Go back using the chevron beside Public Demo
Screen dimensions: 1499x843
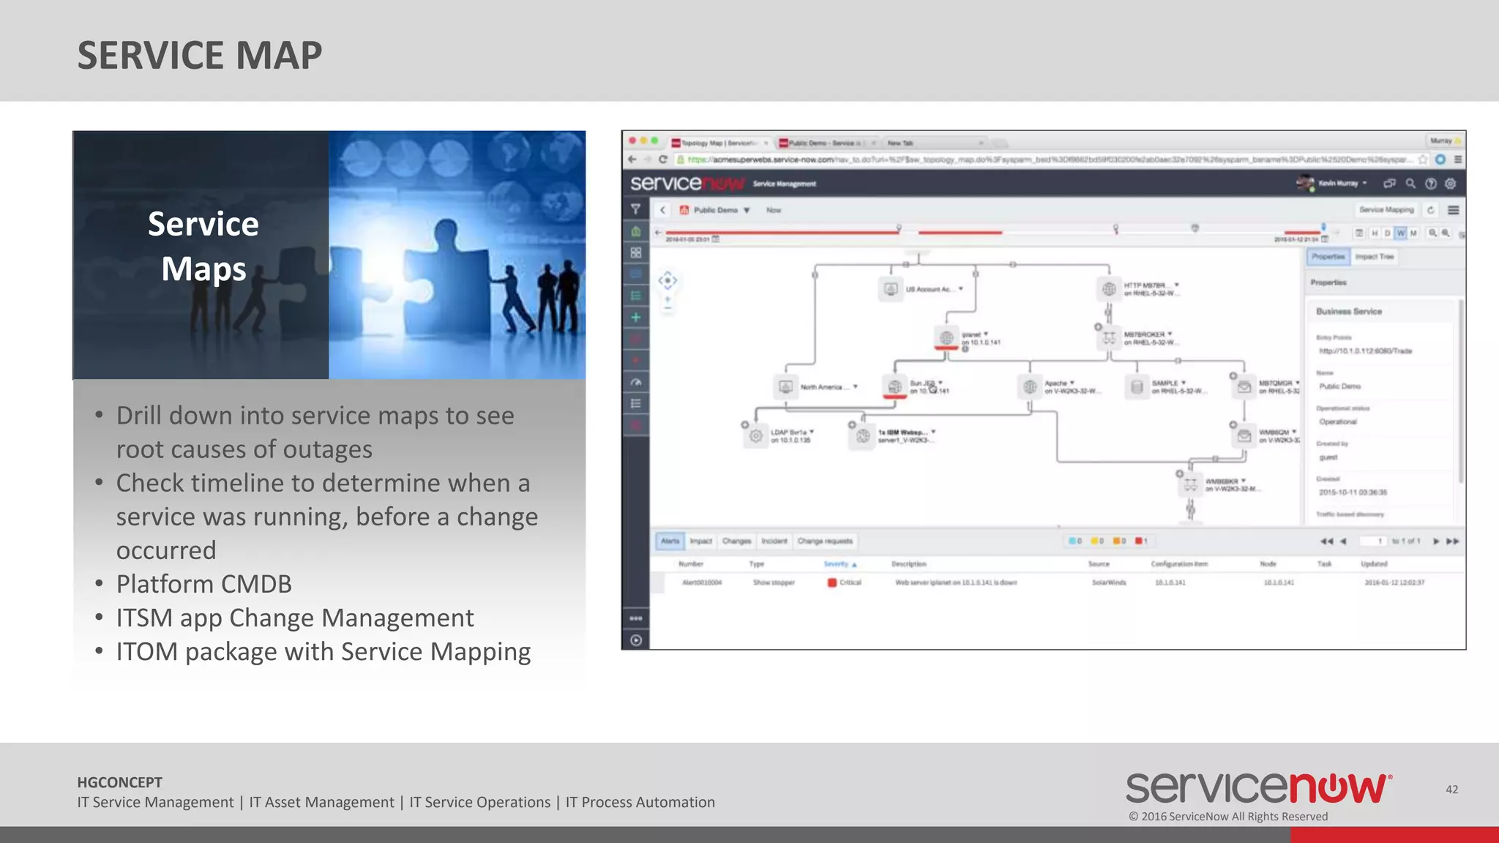click(662, 210)
